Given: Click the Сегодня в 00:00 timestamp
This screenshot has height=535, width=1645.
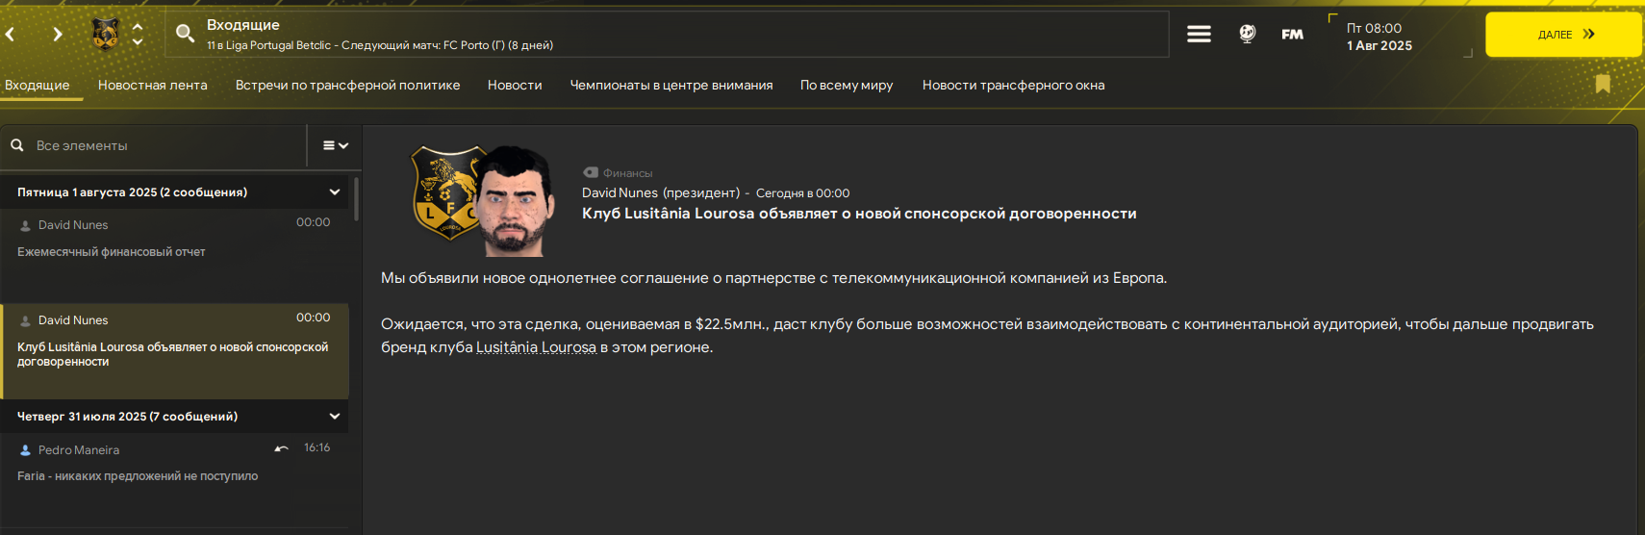Looking at the screenshot, I should 802,193.
